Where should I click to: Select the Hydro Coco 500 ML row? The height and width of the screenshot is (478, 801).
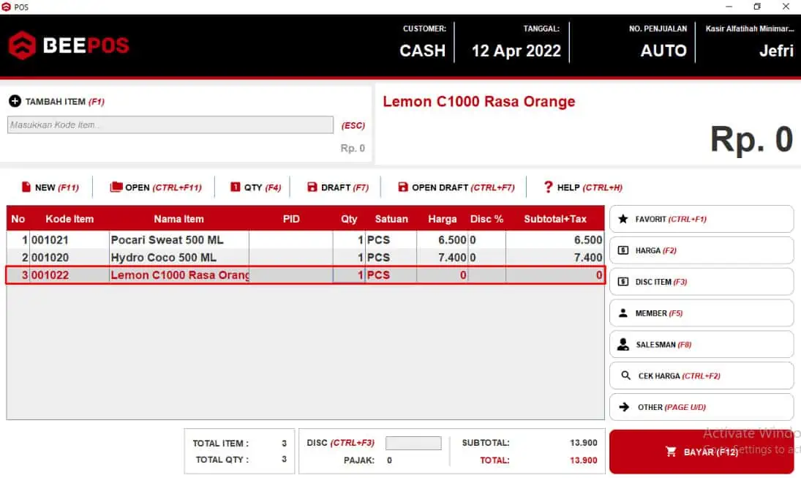click(x=305, y=257)
